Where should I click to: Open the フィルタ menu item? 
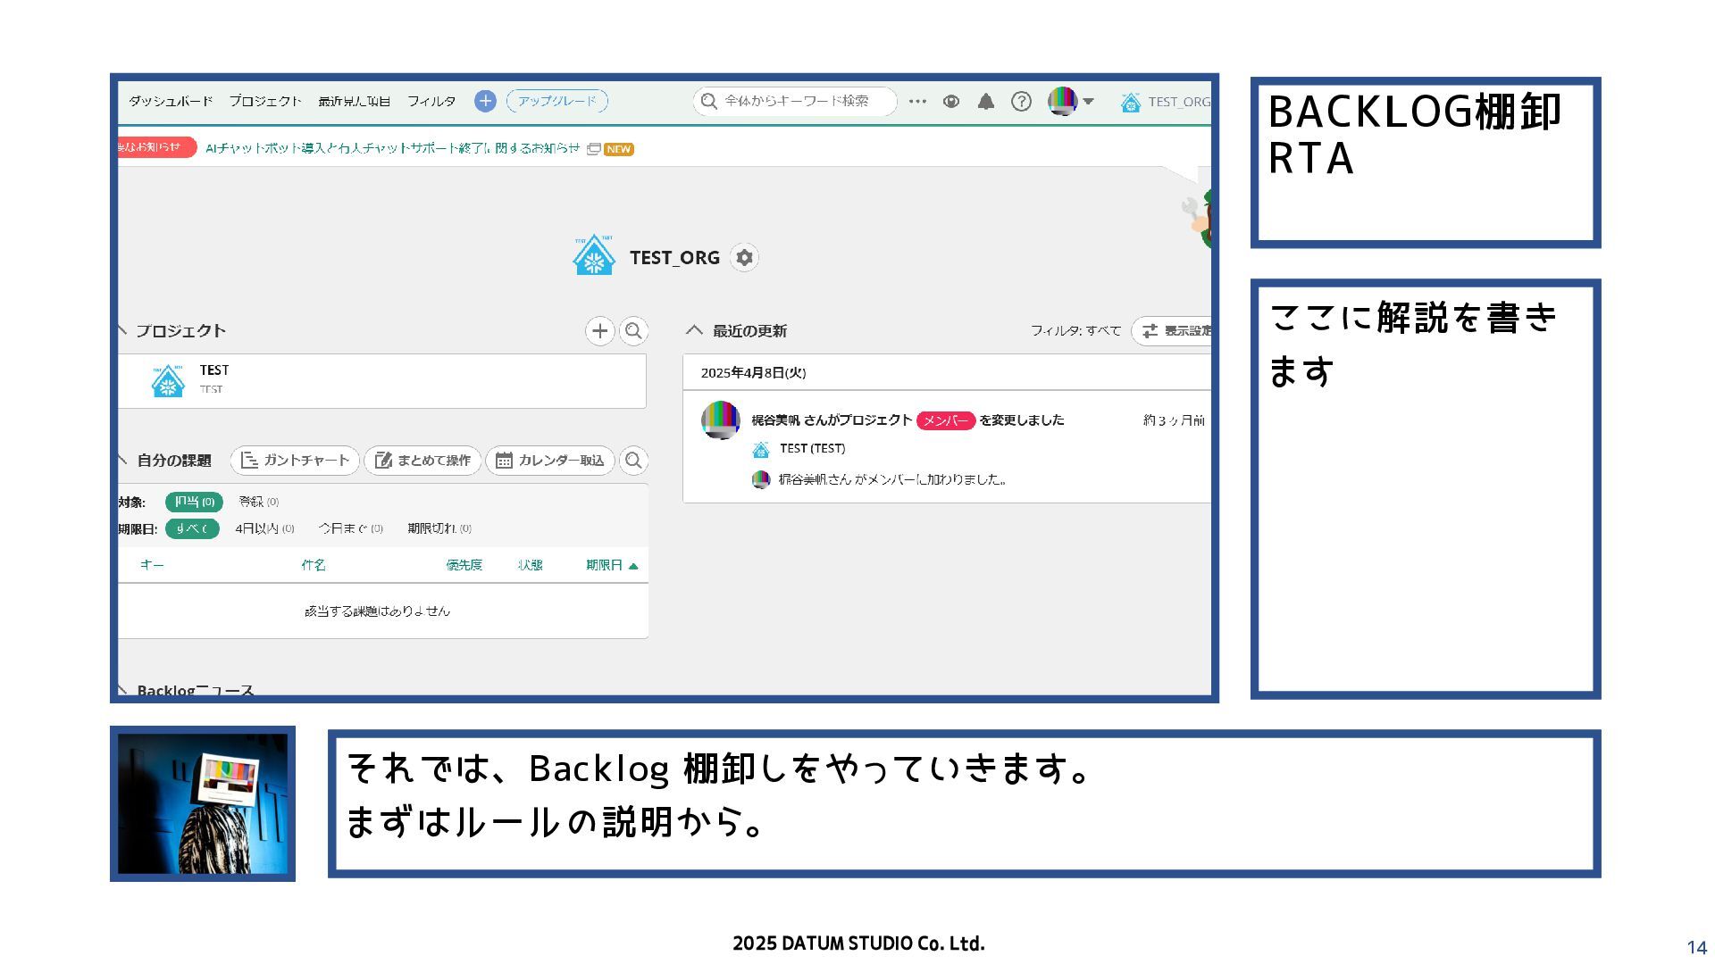coord(431,101)
